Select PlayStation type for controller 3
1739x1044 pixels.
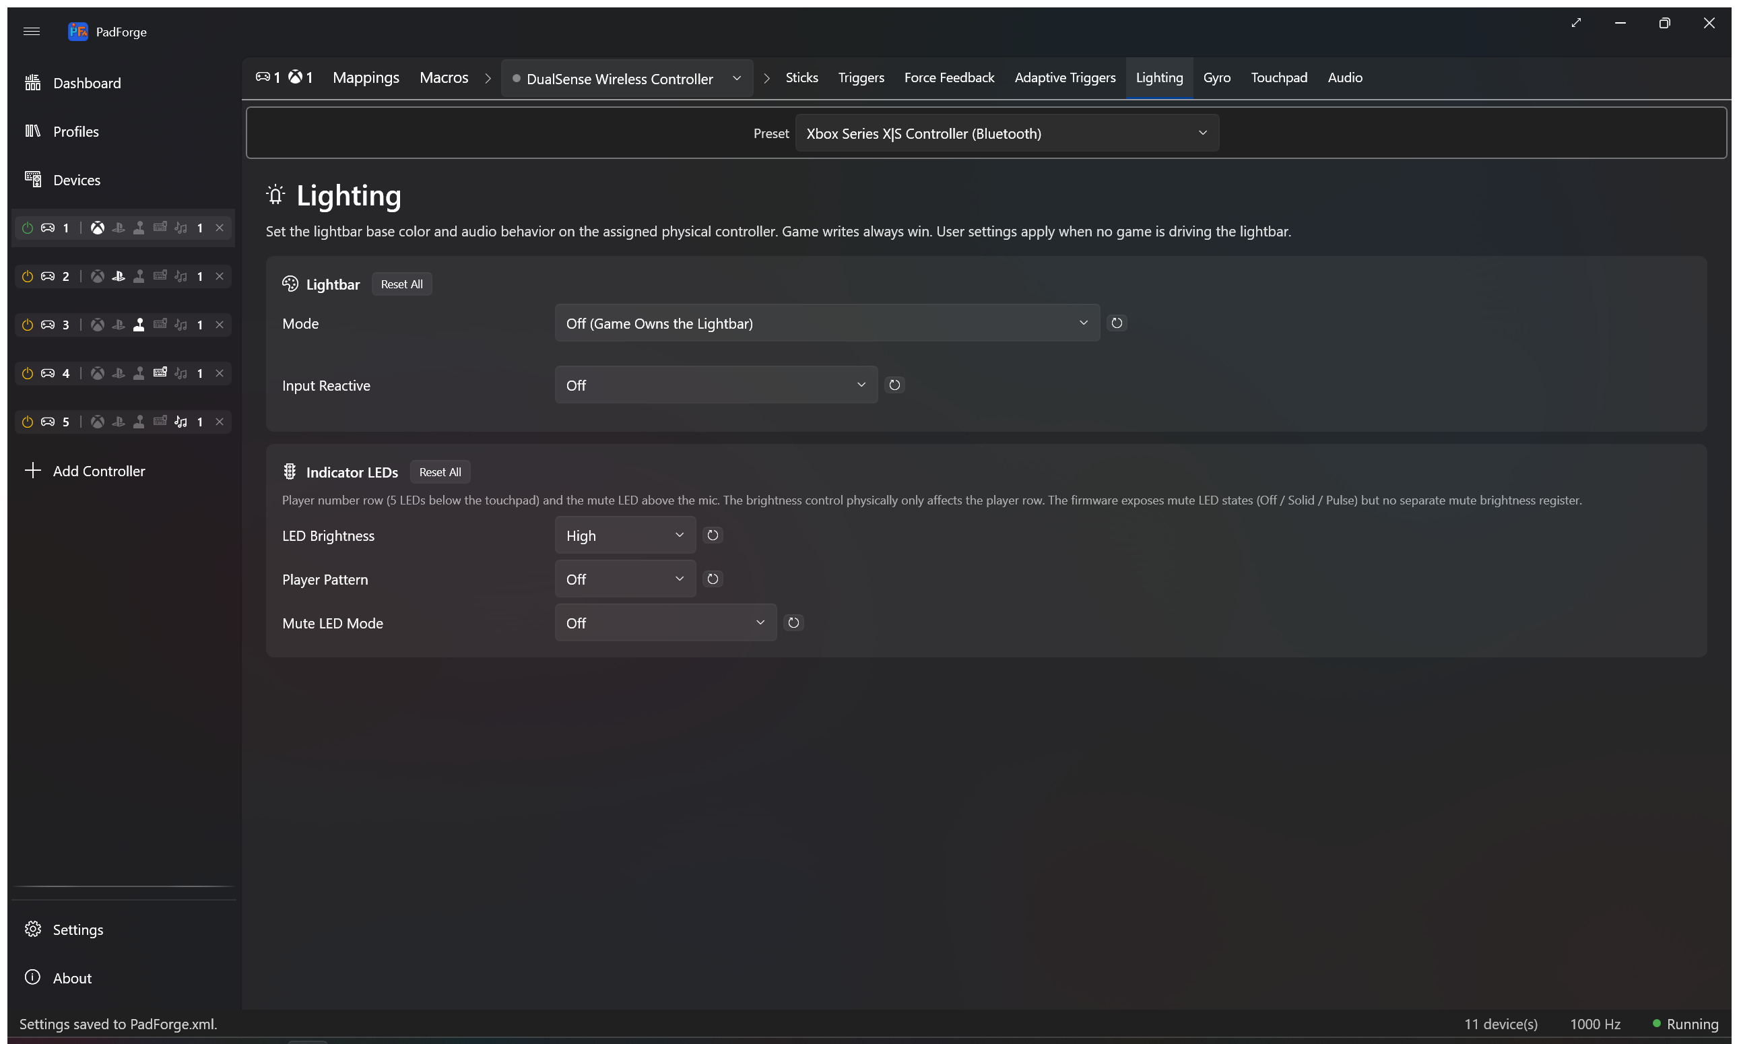118,325
